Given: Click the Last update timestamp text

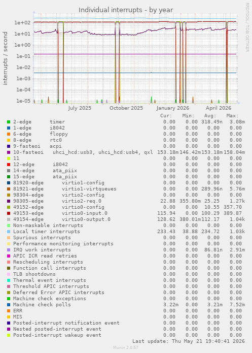Looking at the screenshot, I should point(189,341).
